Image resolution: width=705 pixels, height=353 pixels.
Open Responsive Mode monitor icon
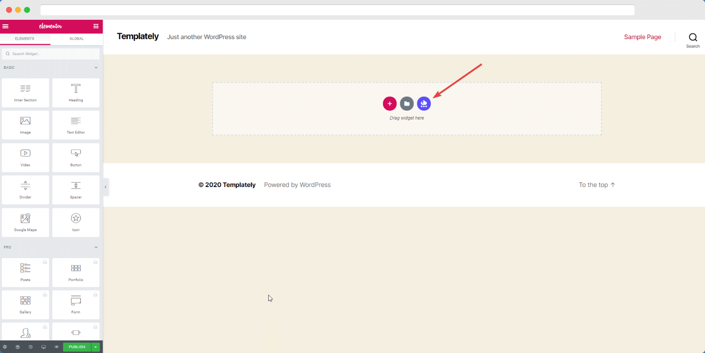pos(44,347)
